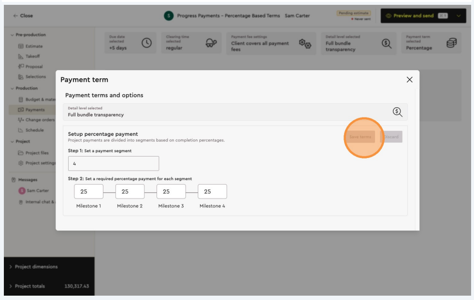Viewport: 474px width, 300px height.
Task: Collapse the Pre-production section
Action: 12,35
